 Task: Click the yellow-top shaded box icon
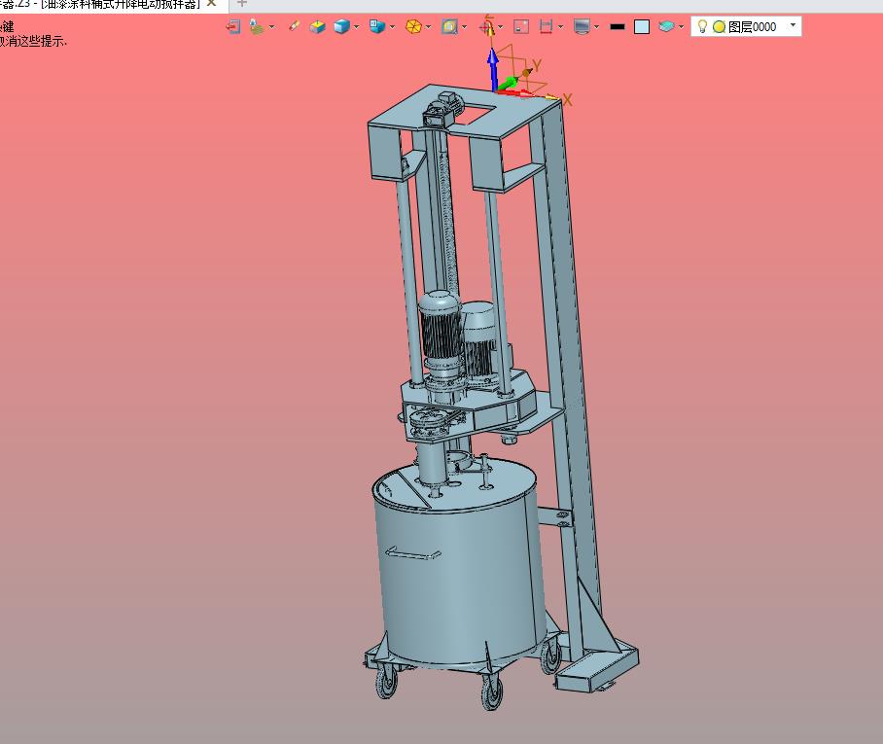(318, 26)
